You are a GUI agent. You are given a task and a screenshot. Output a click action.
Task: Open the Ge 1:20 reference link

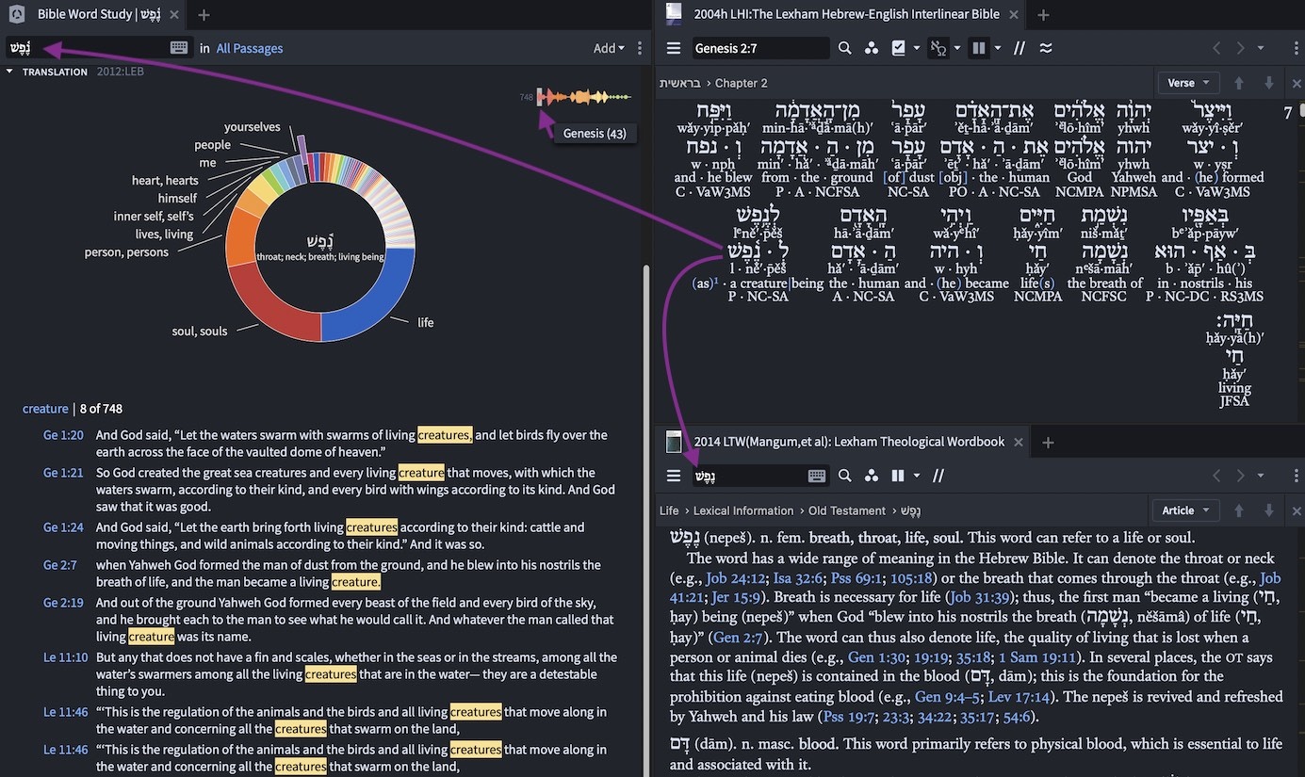point(63,435)
